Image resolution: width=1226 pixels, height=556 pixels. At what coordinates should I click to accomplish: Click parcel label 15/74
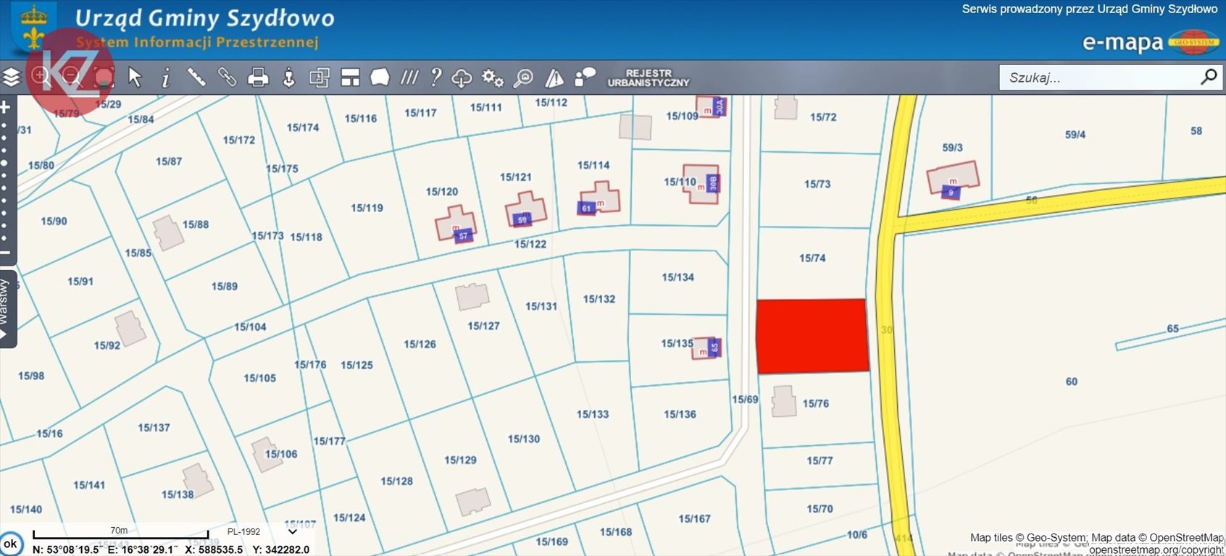click(812, 258)
